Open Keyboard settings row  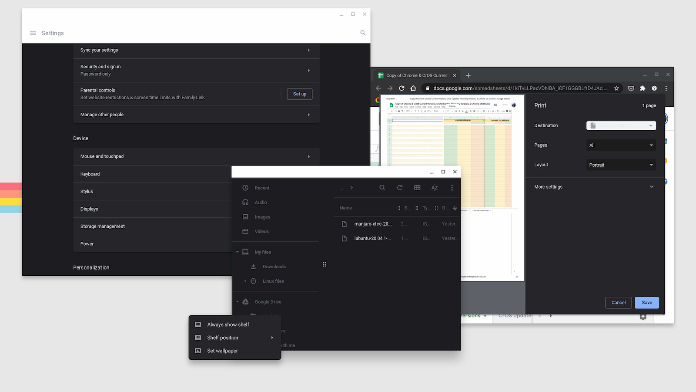[x=152, y=174]
